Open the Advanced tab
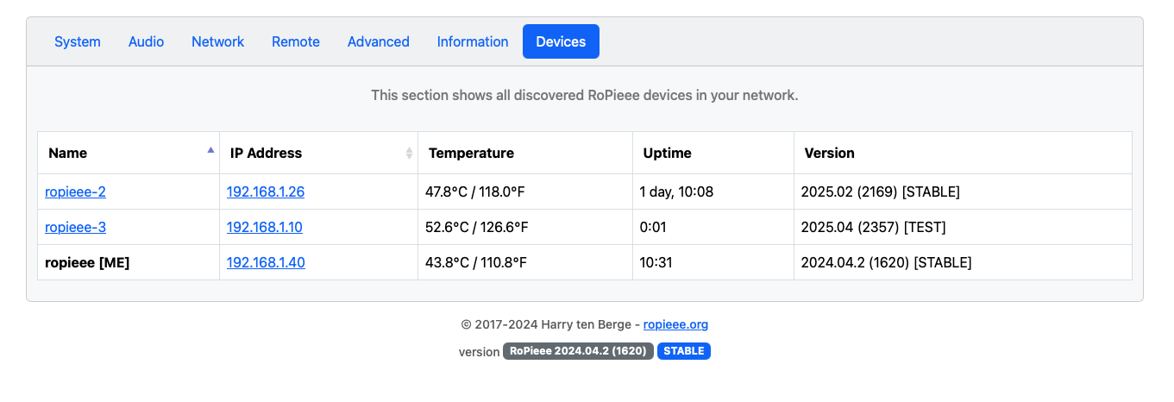1174x402 pixels. point(379,41)
